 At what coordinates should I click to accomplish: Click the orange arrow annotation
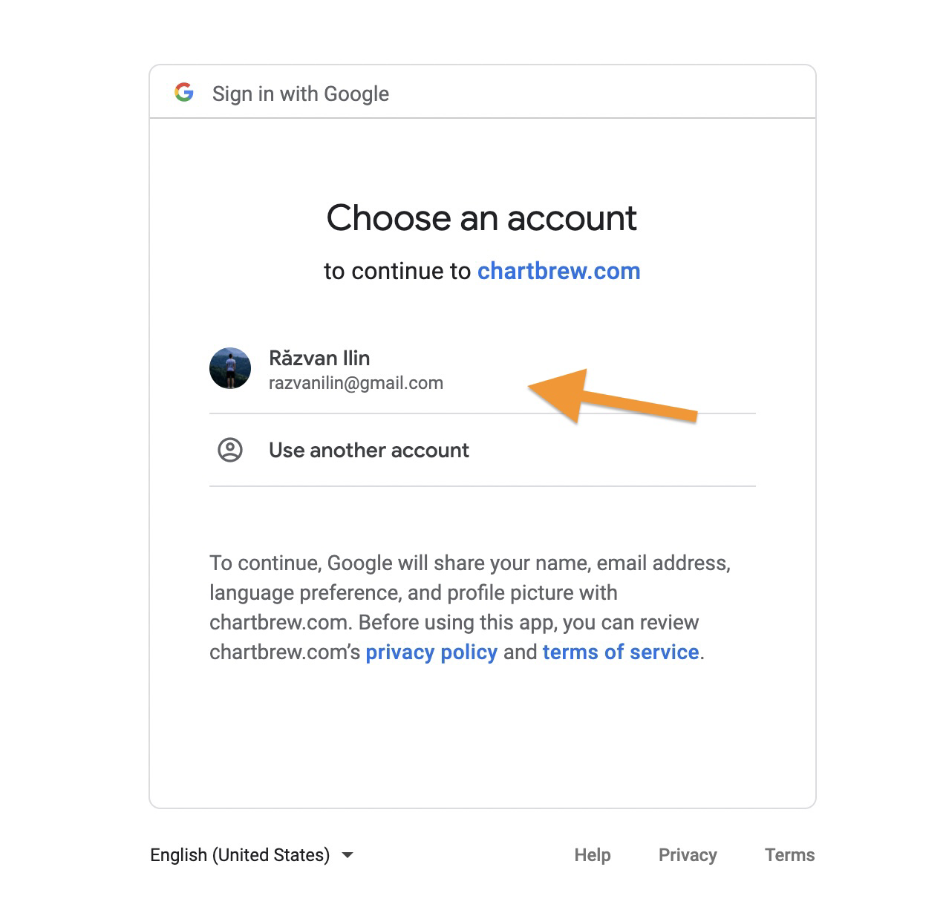613,397
